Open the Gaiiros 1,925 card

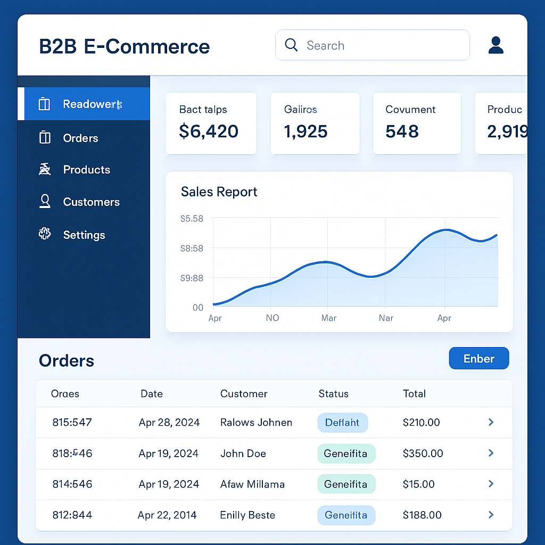pyautogui.click(x=315, y=123)
